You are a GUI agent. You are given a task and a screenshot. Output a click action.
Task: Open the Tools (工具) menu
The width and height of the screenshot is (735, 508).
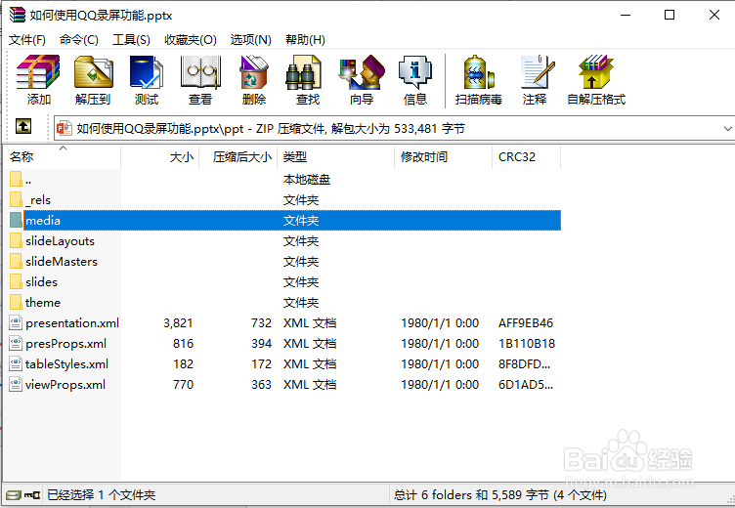pyautogui.click(x=131, y=40)
